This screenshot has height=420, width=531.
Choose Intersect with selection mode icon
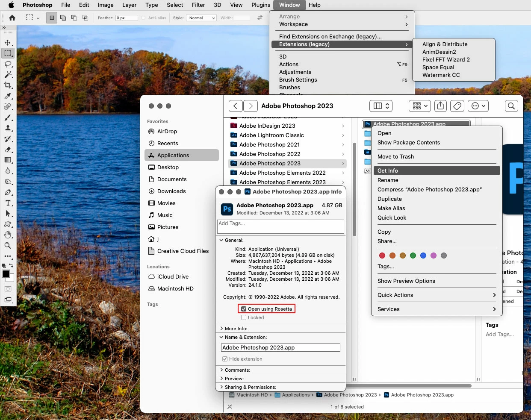85,18
